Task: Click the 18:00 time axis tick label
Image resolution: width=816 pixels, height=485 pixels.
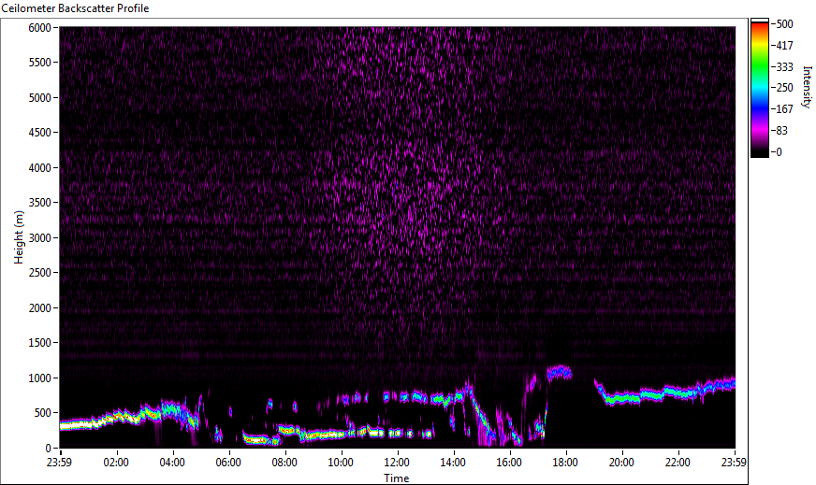Action: (565, 463)
